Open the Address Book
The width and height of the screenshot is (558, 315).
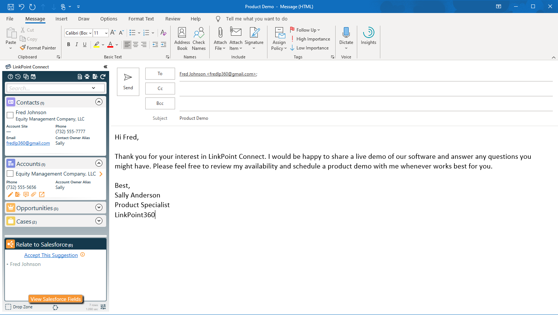pos(182,39)
